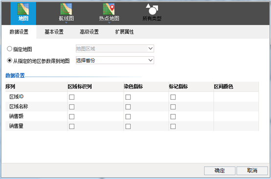Check 染色指标 for 区域ID row
Image resolution: width=271 pixels, height=179 pixels.
[x=128, y=97]
